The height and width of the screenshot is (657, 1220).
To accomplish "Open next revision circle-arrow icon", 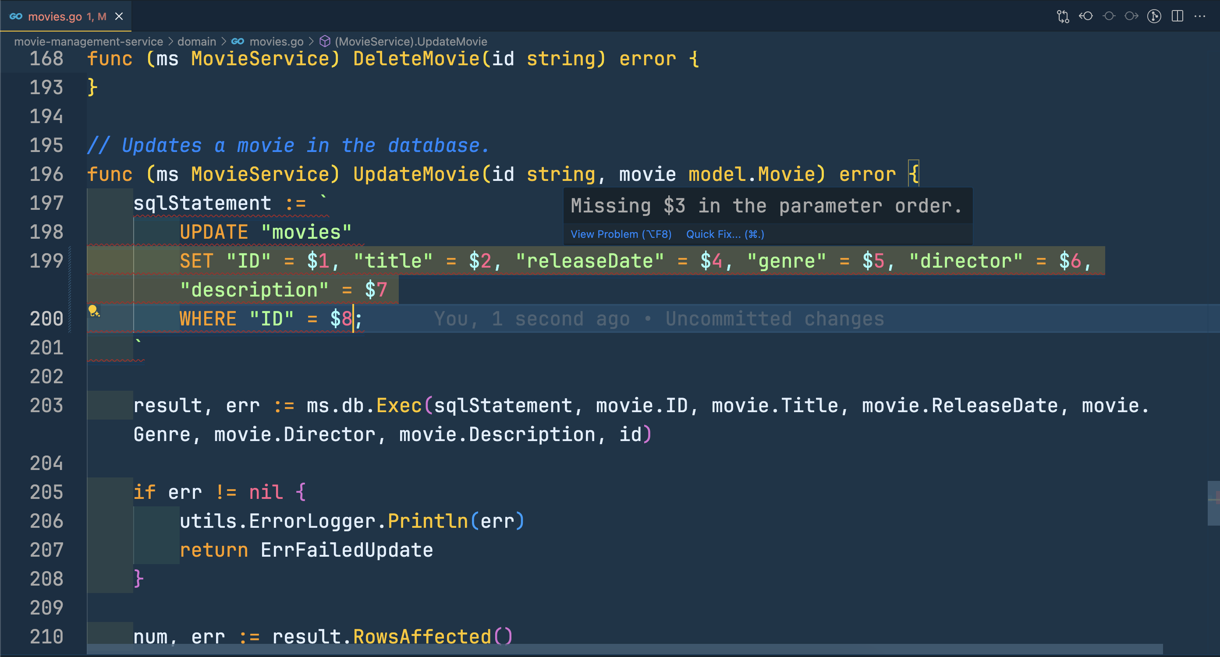I will (1131, 17).
